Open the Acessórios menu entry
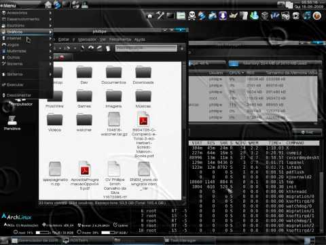326x245 pixels. (x=26, y=13)
